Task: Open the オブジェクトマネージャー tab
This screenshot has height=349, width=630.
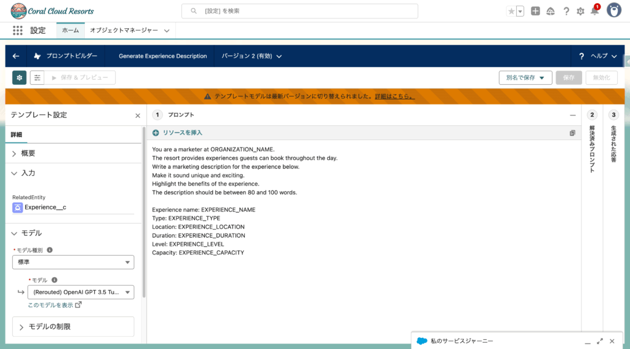Action: pos(124,30)
